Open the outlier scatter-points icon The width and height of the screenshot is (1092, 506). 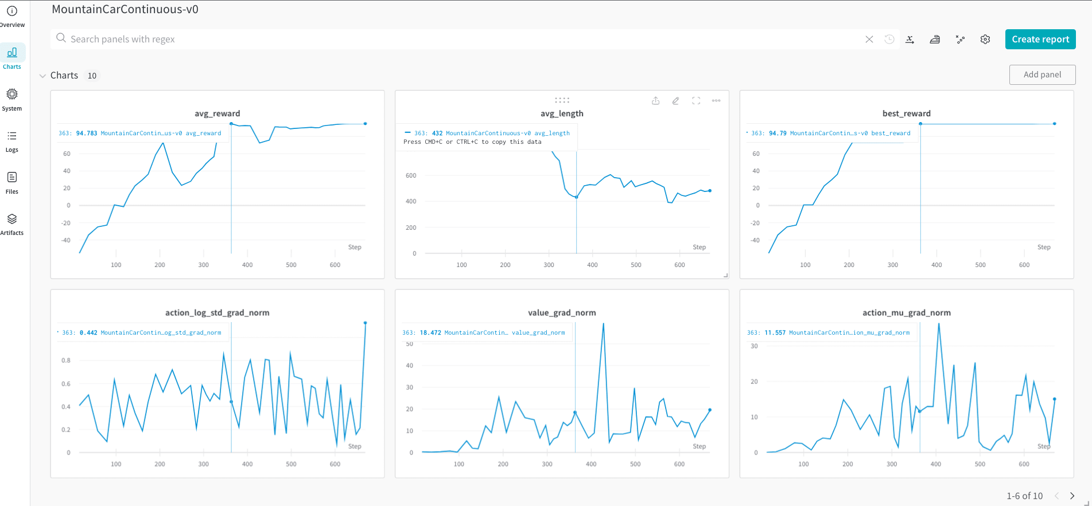(960, 40)
